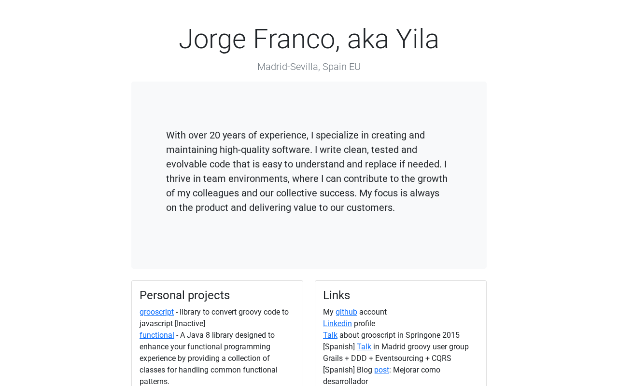Click the 'Jorge Franco, aka Yila' heading
The width and height of the screenshot is (618, 386).
coord(309,39)
